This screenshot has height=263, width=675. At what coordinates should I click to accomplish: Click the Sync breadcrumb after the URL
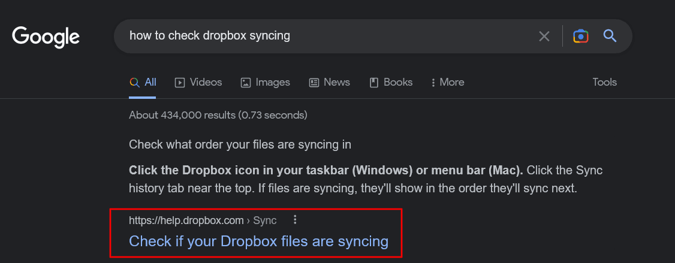tap(265, 220)
